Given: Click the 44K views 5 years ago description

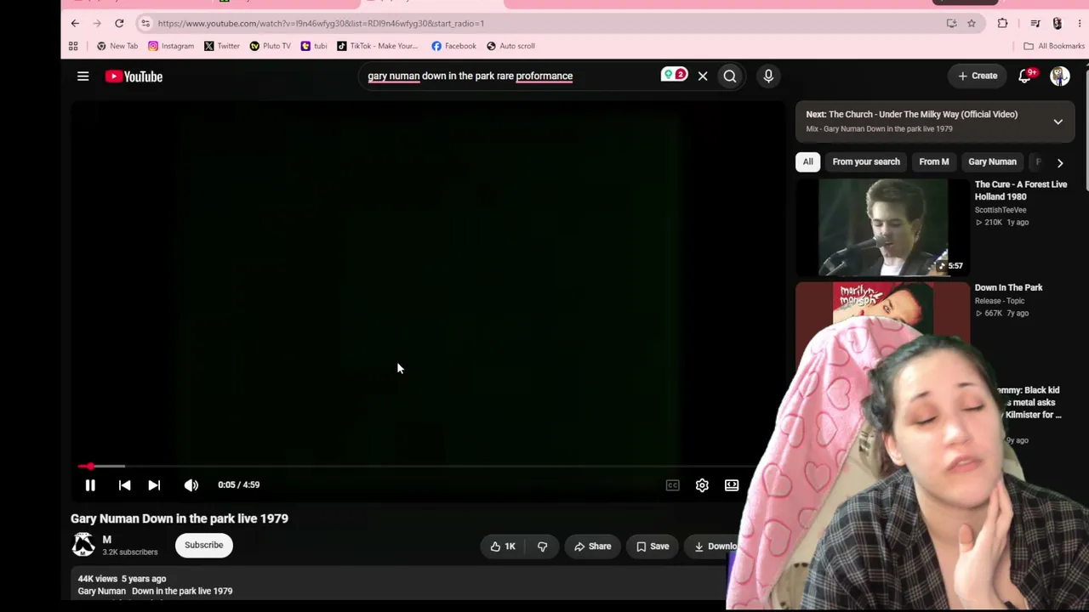Looking at the screenshot, I should (x=122, y=579).
